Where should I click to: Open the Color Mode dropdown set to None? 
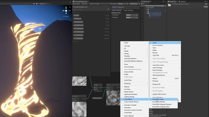tap(123, 4)
